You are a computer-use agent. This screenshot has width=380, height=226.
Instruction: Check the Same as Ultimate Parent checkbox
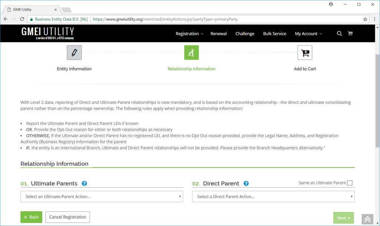[x=350, y=183]
